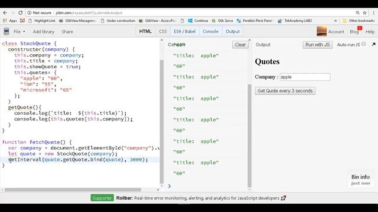Click the setInterval line in code editor
The width and height of the screenshot is (378, 212).
(78, 160)
